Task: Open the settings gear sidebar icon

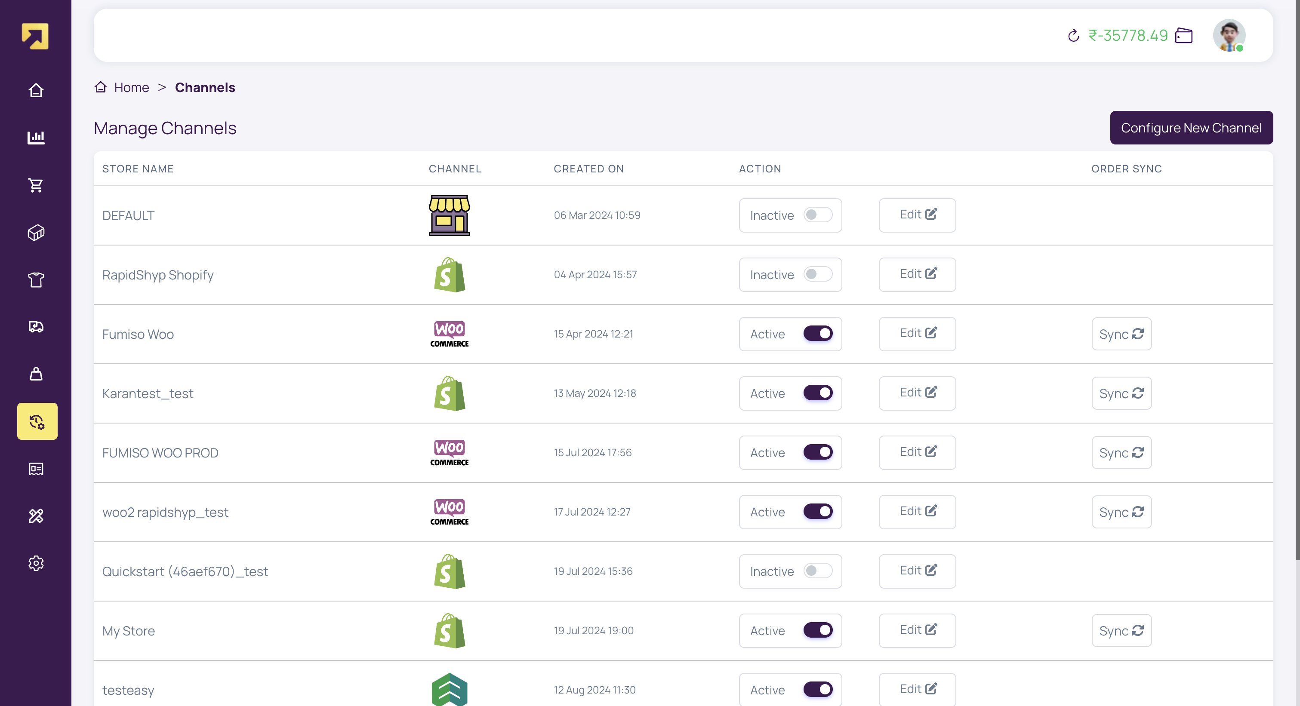Action: click(x=36, y=563)
